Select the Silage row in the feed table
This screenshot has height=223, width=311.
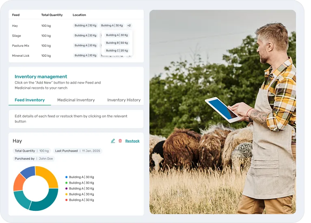[x=17, y=36]
